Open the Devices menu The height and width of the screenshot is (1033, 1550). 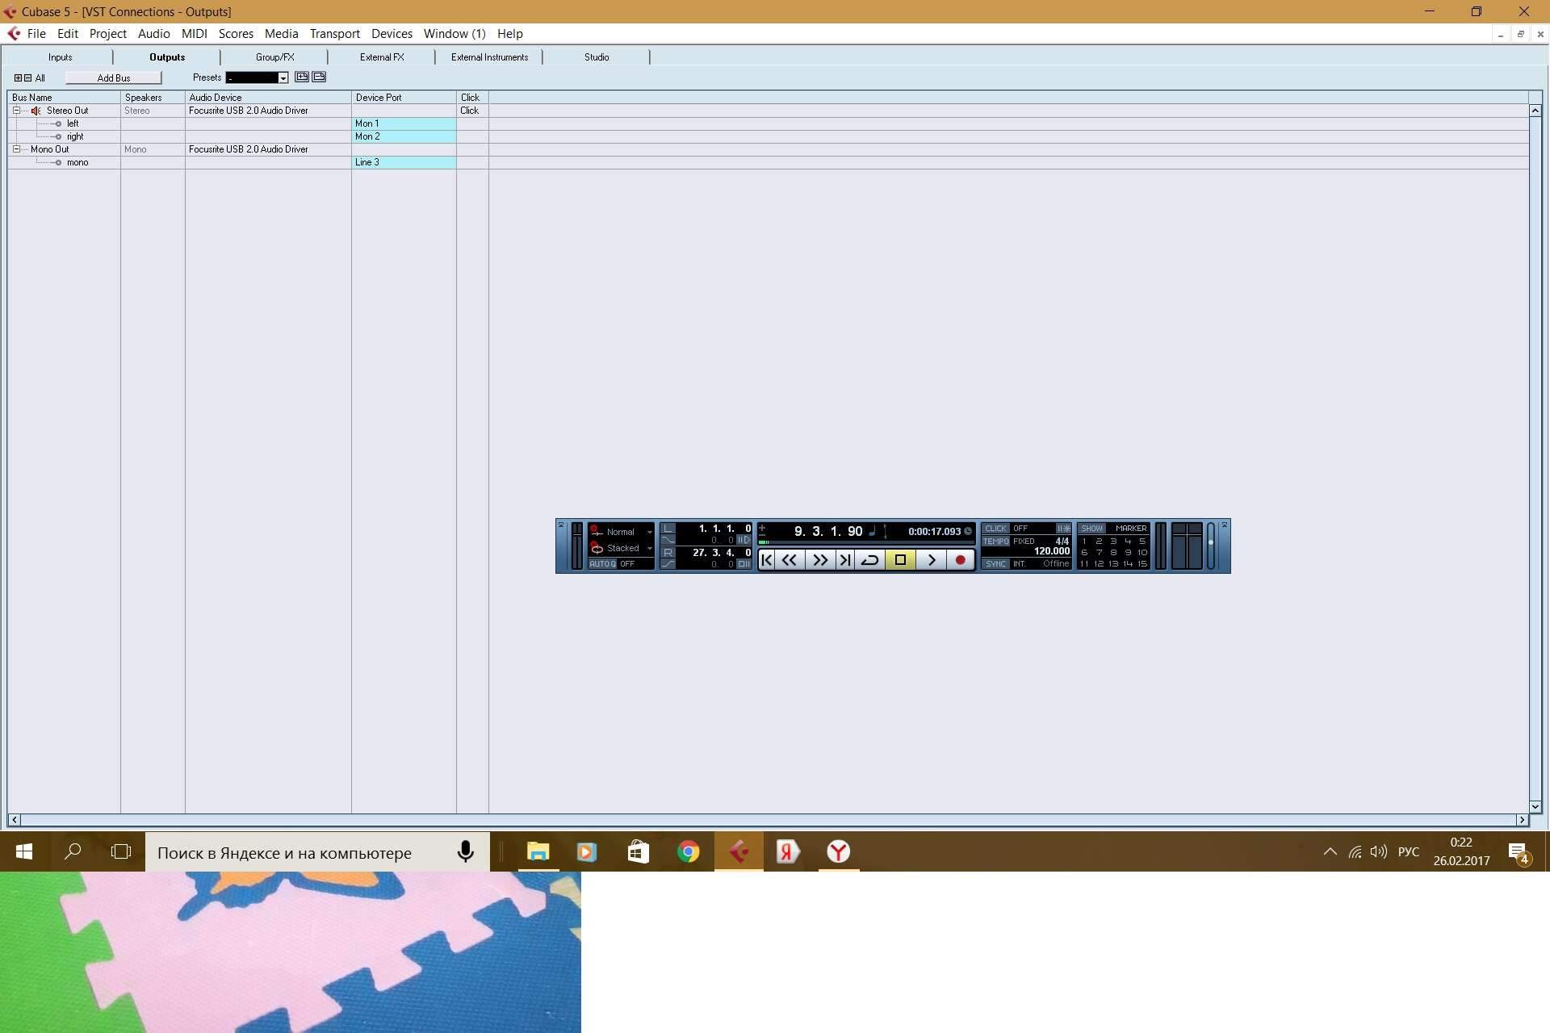[x=392, y=34]
